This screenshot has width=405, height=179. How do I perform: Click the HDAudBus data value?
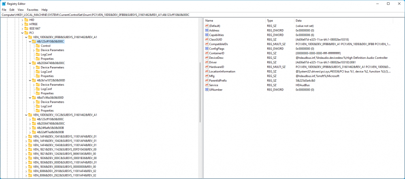coord(303,85)
